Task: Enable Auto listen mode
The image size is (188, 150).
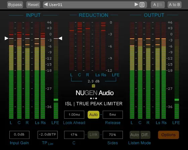Action: tap(135, 135)
